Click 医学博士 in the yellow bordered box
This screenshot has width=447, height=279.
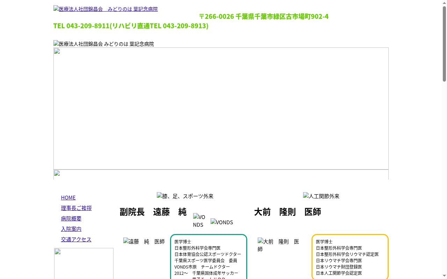[x=324, y=242]
